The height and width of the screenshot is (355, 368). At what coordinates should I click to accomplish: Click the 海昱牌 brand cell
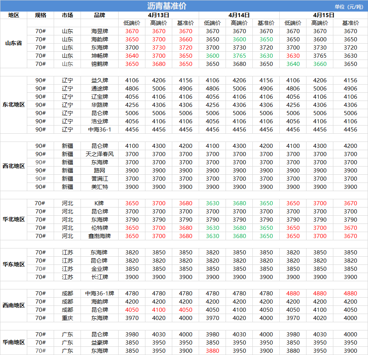(x=100, y=31)
